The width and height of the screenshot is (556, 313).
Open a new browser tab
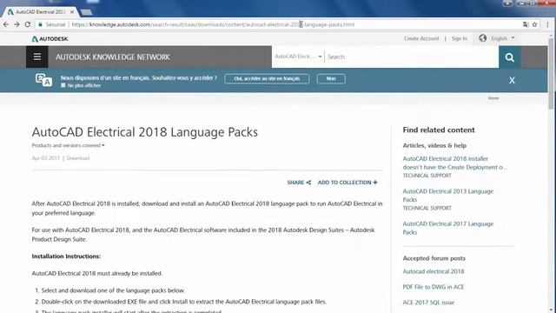[86, 12]
